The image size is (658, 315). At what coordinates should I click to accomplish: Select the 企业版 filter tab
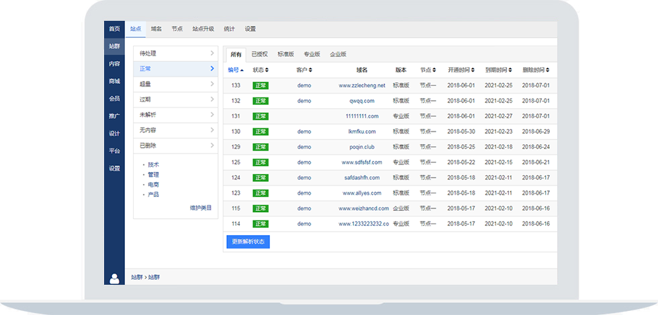coord(338,54)
